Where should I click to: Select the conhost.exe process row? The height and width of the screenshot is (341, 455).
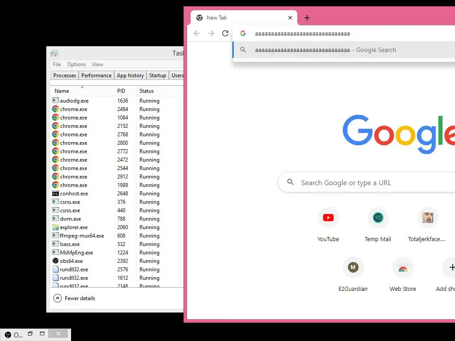point(117,194)
